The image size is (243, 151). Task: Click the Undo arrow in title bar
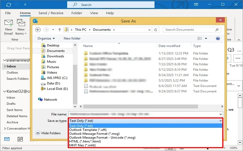pyautogui.click(x=17, y=5)
